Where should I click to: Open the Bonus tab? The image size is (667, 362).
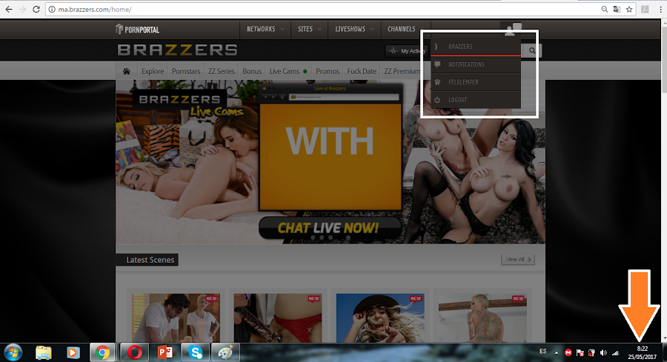pyautogui.click(x=252, y=71)
